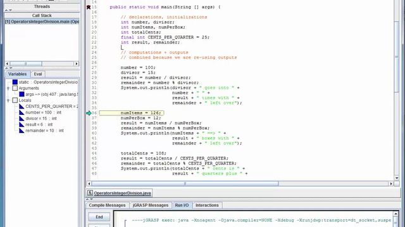Click 'final int CENTS_PER_QUARTER = 25;' line
405x227 pixels.
165,37
